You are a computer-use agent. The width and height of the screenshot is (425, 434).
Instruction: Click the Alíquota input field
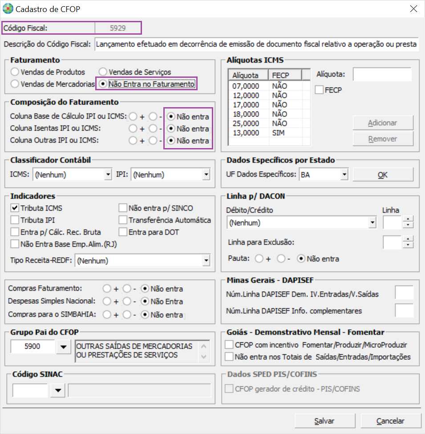[x=382, y=74]
